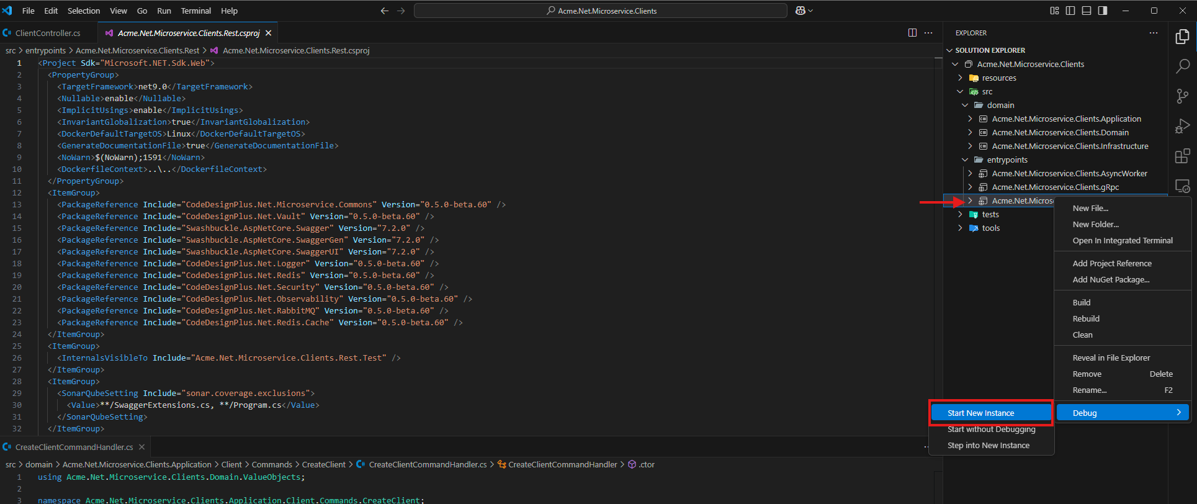The height and width of the screenshot is (504, 1197).
Task: Select CreateClientCommandHandler.cs tab in lower editor
Action: (x=74, y=447)
